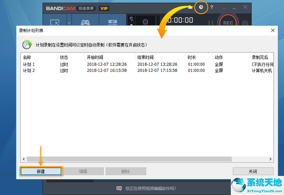284x195 pixels.
Task: Expand the screen recording mode dropdown arrow
Action: 69,23
